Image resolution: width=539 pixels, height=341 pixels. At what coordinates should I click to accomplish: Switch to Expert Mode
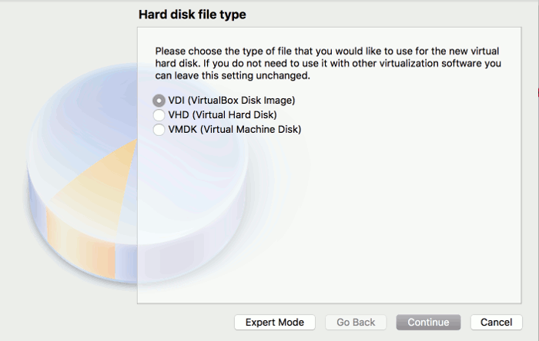click(275, 323)
